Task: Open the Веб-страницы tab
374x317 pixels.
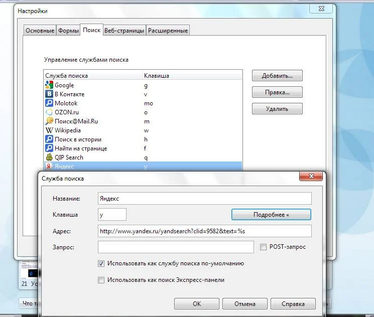Action: click(x=124, y=30)
